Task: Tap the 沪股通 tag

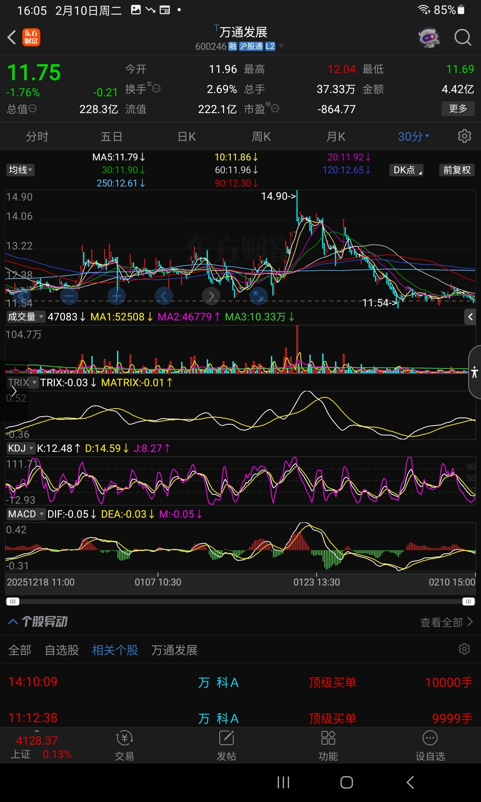Action: [x=251, y=46]
